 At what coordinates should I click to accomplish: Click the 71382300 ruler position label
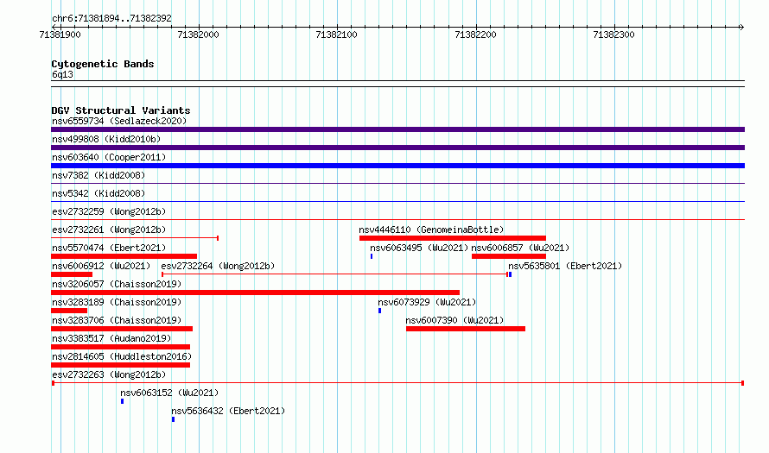coord(613,35)
